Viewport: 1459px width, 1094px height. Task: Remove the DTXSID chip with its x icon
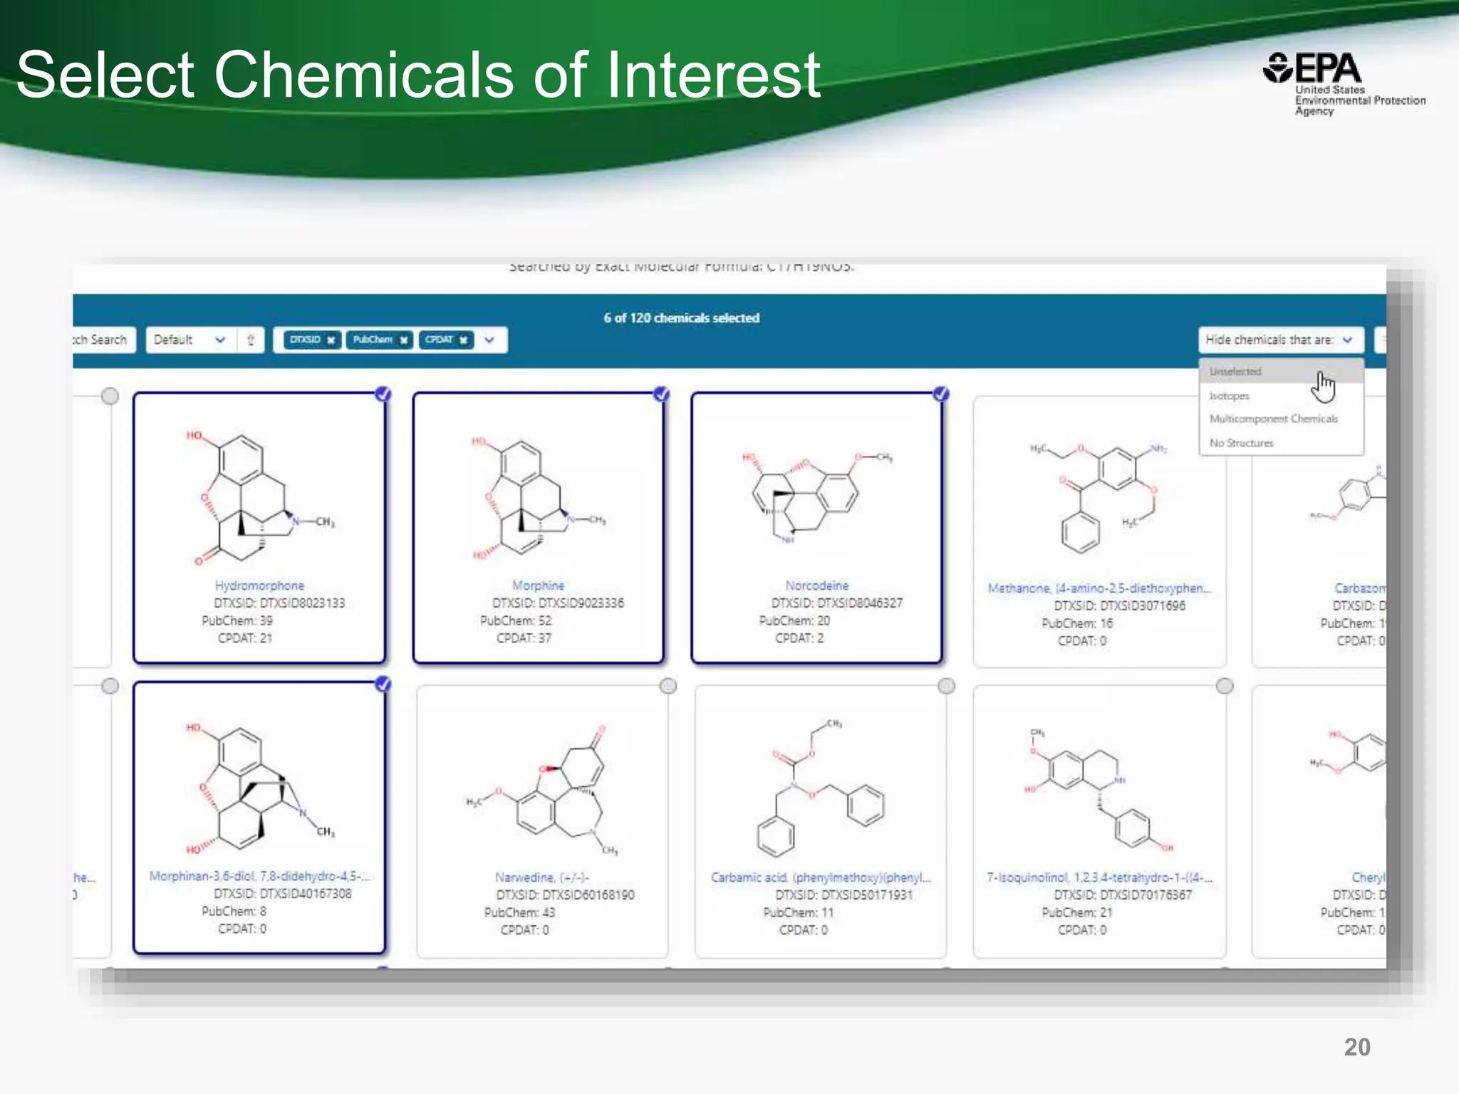331,340
